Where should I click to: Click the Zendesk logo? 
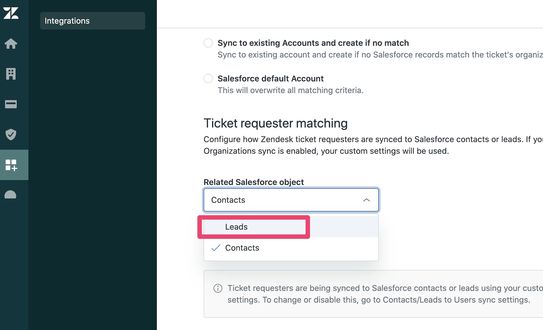11,13
